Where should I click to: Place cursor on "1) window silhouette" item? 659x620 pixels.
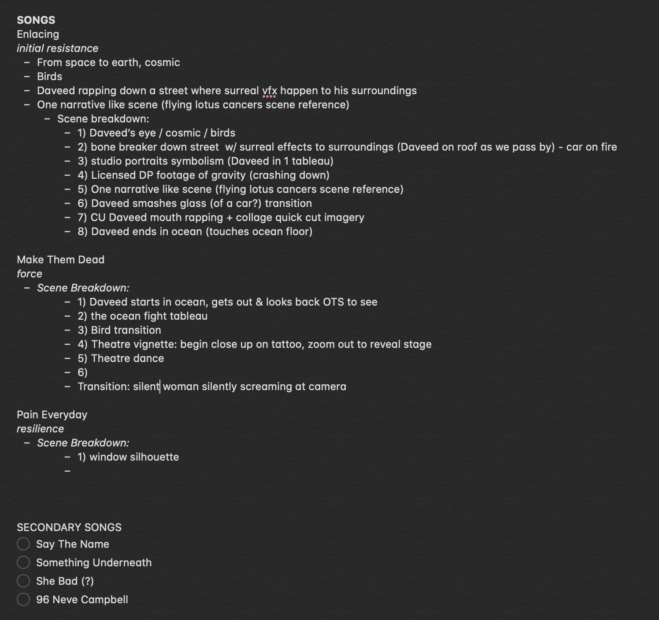coord(128,457)
